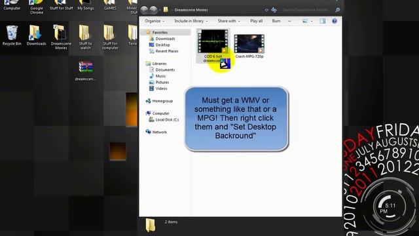Click the Play all toolbar button
This screenshot has height=236, width=419.
click(256, 21)
